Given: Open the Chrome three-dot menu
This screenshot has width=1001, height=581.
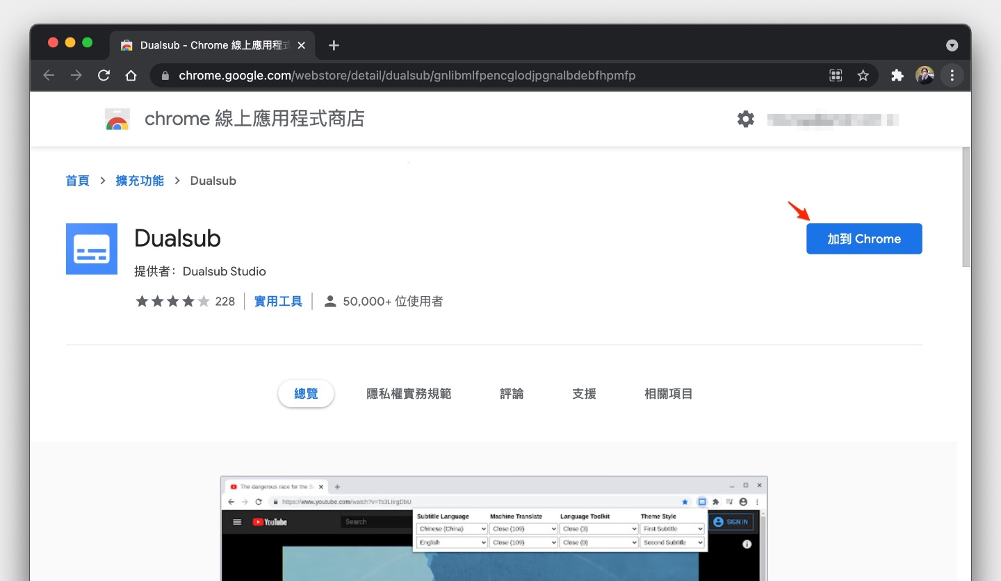Looking at the screenshot, I should pos(952,75).
